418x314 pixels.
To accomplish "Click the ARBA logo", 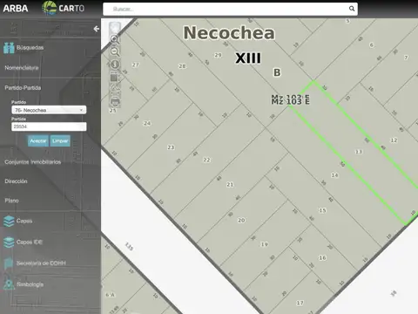I will coord(16,8).
